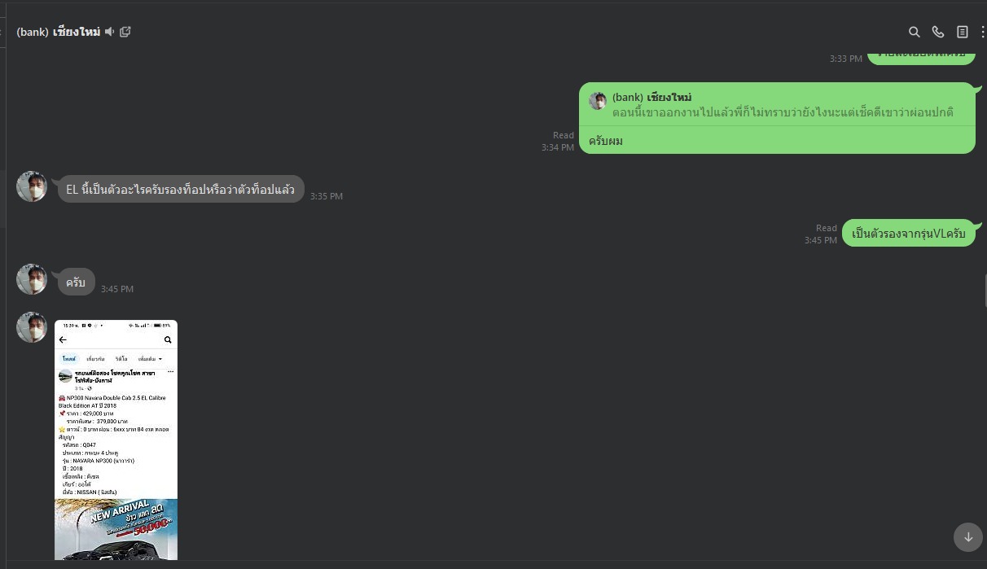Click the quoted reply preview in green bubble
987x569 pixels.
777,104
